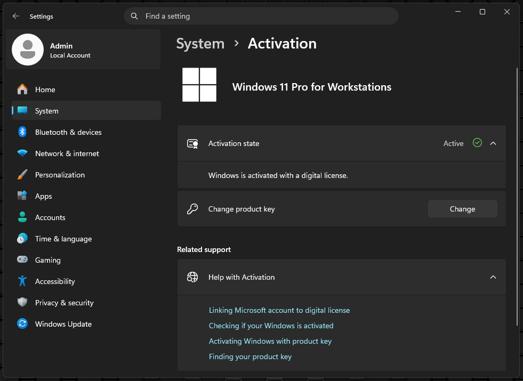Click the Windows logo image
This screenshot has width=523, height=381.
pos(199,85)
